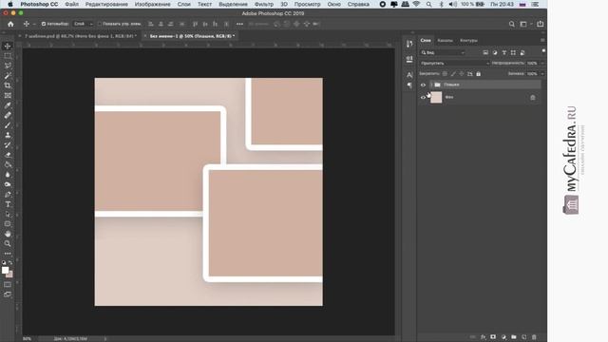
Task: Swap foreground and background colors icon
Action: click(10, 263)
